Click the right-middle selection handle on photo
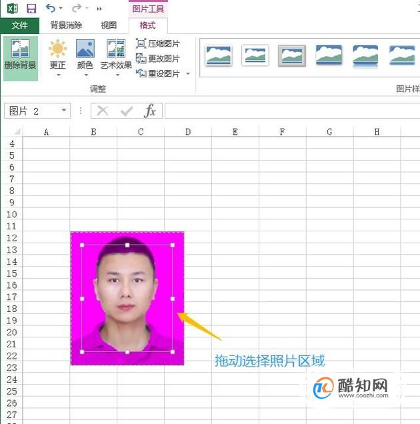The image size is (420, 424). click(173, 299)
